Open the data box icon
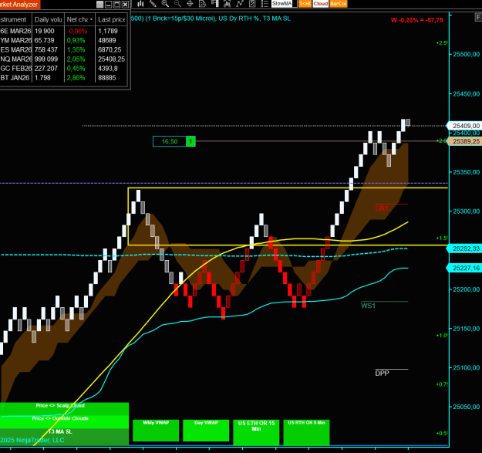Viewport: 482px width, 453px height. (202, 4)
